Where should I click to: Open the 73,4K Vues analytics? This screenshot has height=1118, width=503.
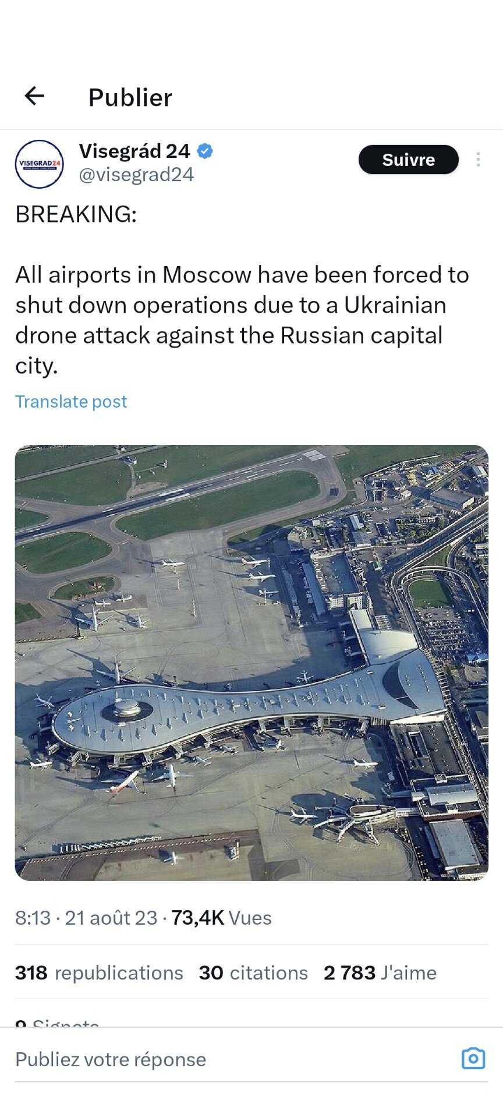point(221,918)
